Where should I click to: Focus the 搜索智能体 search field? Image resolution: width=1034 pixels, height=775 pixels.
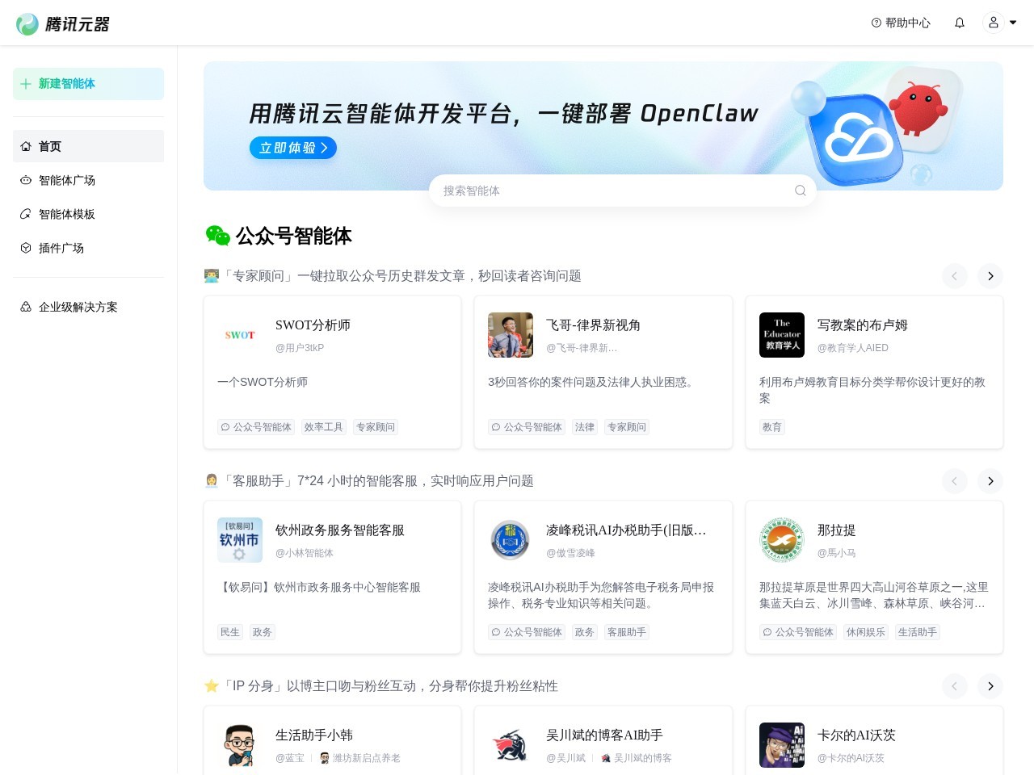623,191
